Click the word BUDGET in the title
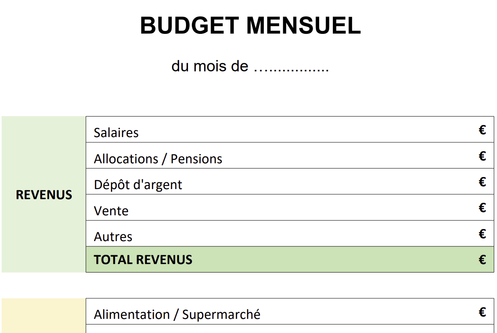Image resolution: width=497 pixels, height=333 pixels. (x=189, y=25)
